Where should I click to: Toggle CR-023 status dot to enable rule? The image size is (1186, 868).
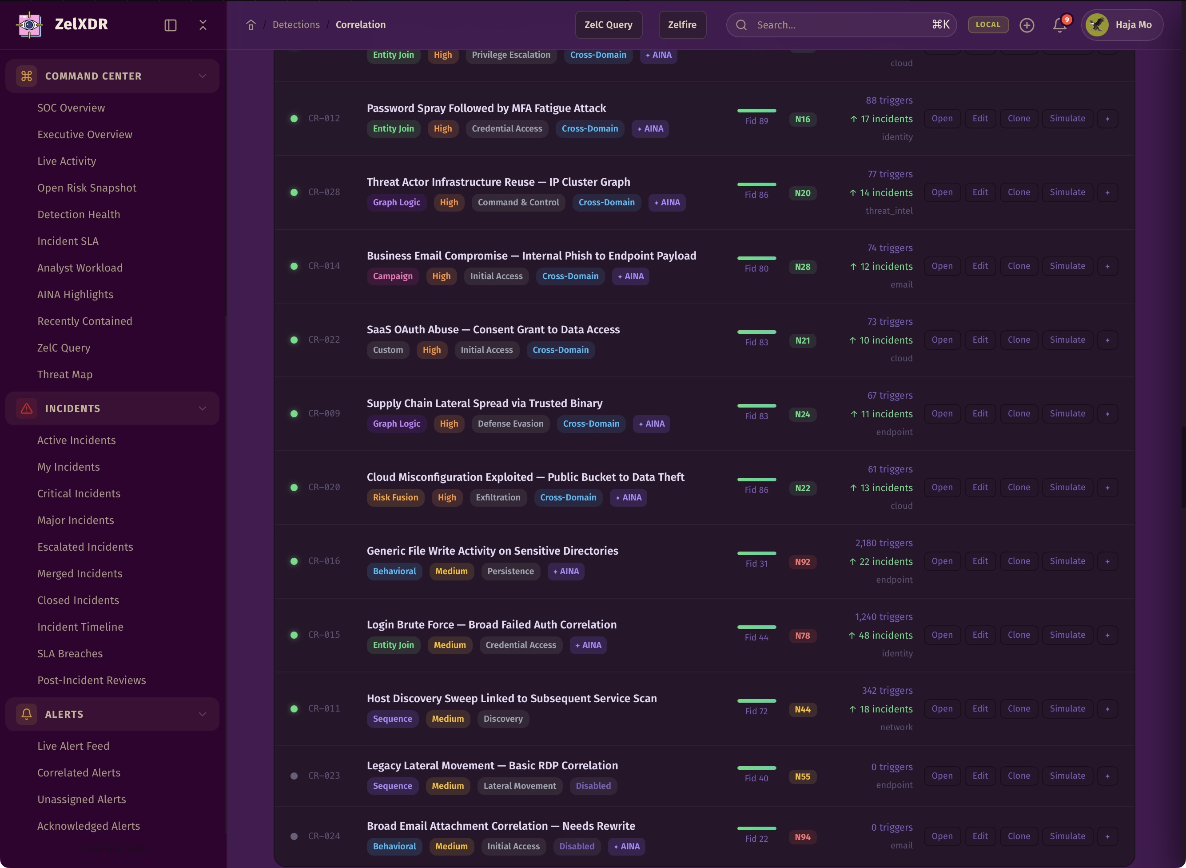click(x=294, y=776)
